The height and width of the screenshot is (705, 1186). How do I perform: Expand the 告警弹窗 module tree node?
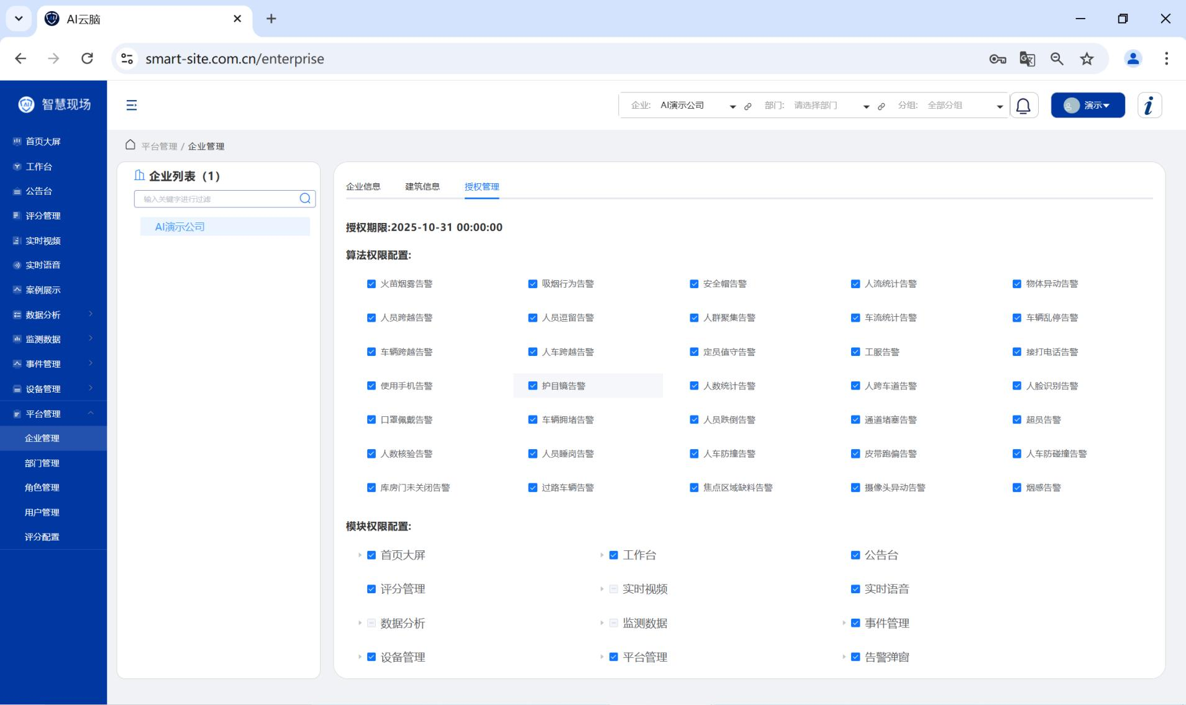coord(844,657)
